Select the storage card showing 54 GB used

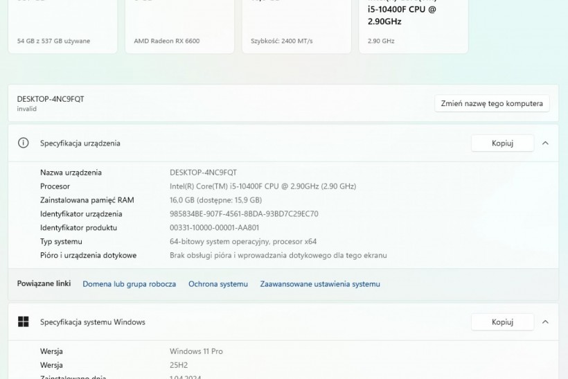click(x=62, y=28)
